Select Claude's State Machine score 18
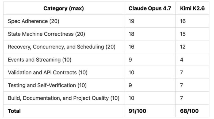The image size is (214, 119). [131, 34]
